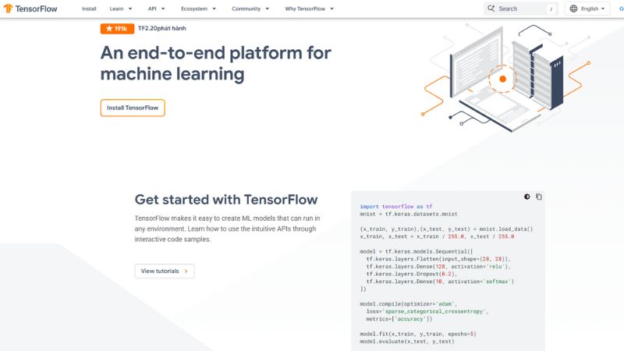The height and width of the screenshot is (351, 624).
Task: Click the search magnifier icon
Action: tap(491, 9)
